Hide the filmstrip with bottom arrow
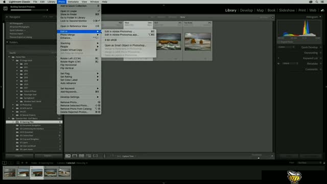327x184 pixels. click(163, 183)
